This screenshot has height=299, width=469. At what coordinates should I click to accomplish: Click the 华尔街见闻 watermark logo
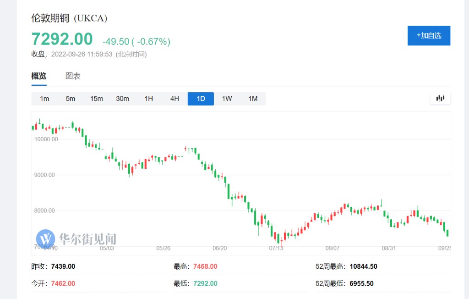tap(76, 239)
